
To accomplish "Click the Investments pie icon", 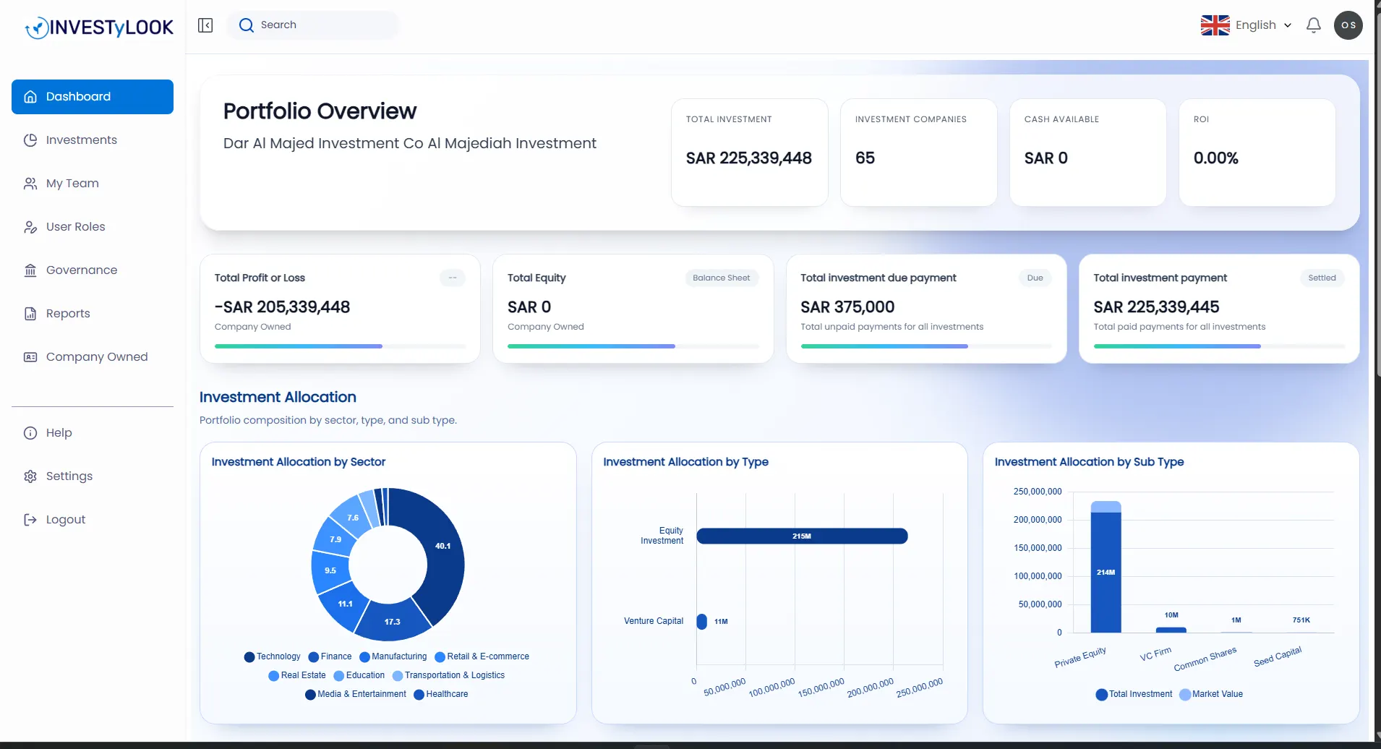I will pos(30,140).
